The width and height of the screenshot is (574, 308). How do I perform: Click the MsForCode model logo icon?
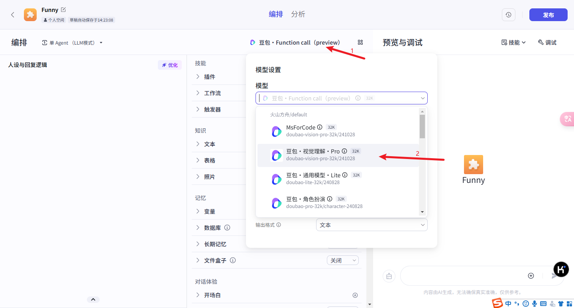pyautogui.click(x=276, y=131)
